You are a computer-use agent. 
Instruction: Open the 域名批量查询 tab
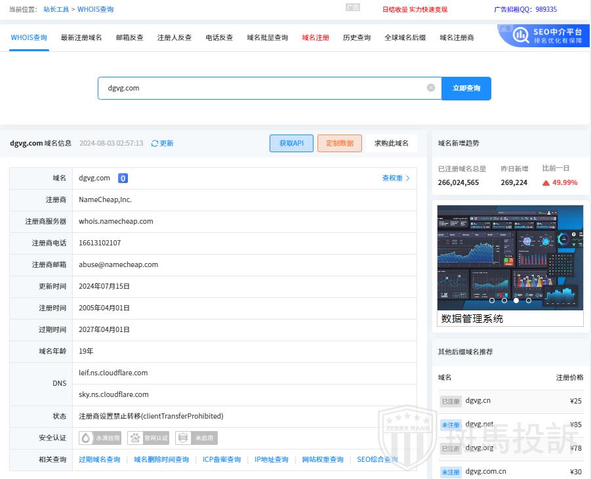267,38
